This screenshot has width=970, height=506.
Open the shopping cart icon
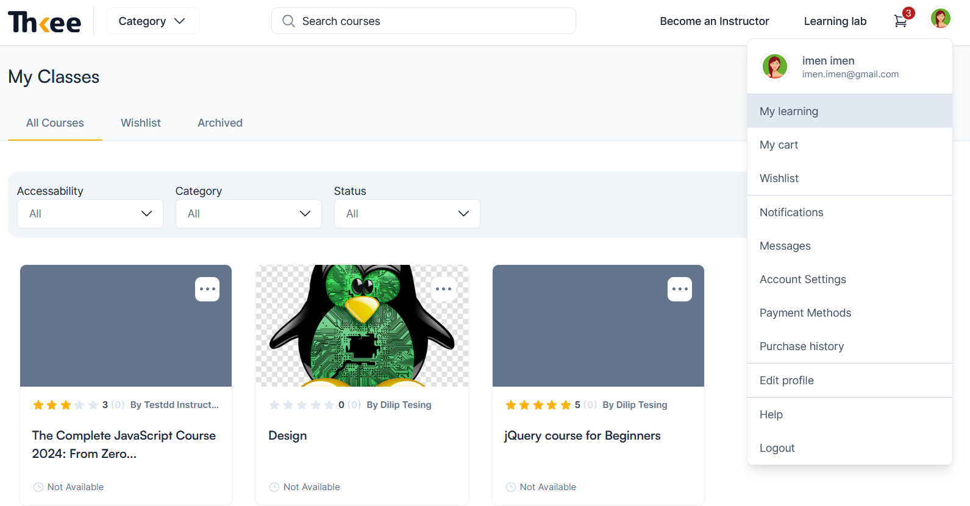(x=900, y=21)
